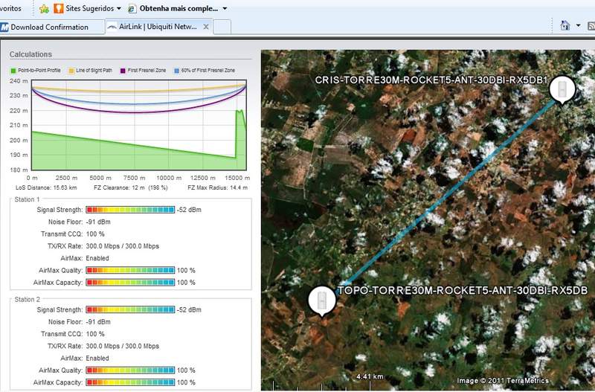
Task: Click the 'LoS Distance: 15.63 km' text
Action: click(x=46, y=187)
